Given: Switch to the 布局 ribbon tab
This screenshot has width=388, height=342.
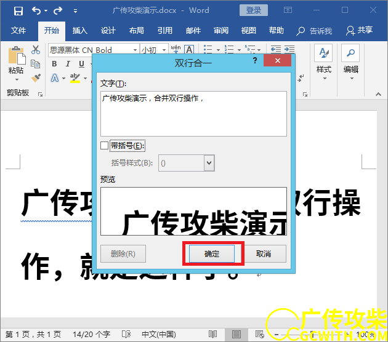Looking at the screenshot, I should pyautogui.click(x=136, y=30).
